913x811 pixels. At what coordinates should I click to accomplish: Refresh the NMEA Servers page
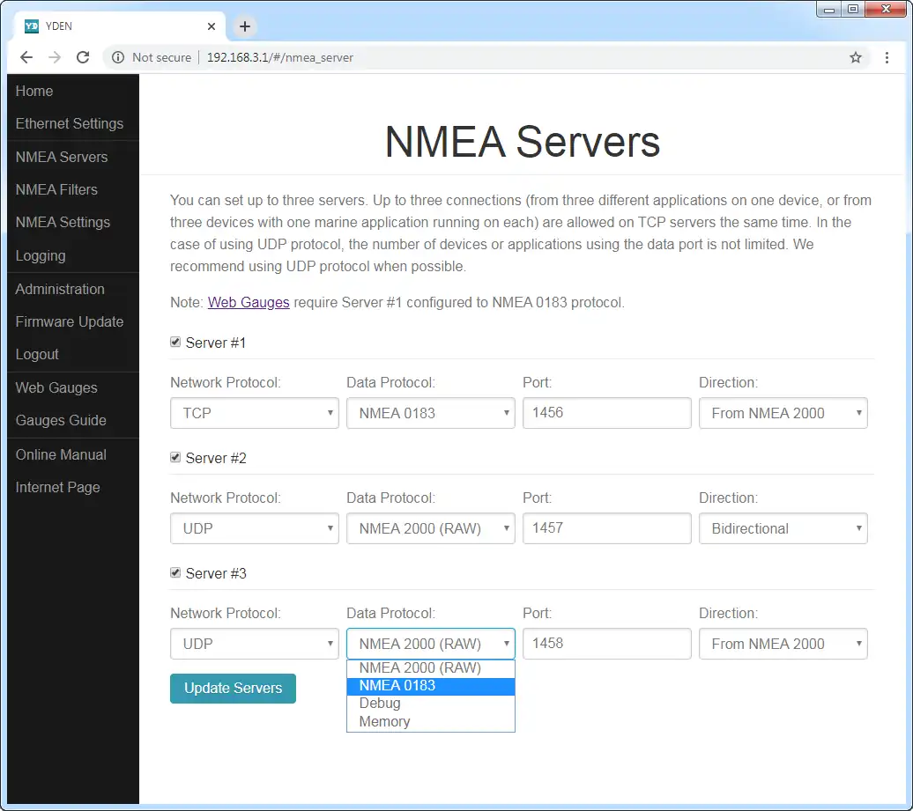point(83,56)
